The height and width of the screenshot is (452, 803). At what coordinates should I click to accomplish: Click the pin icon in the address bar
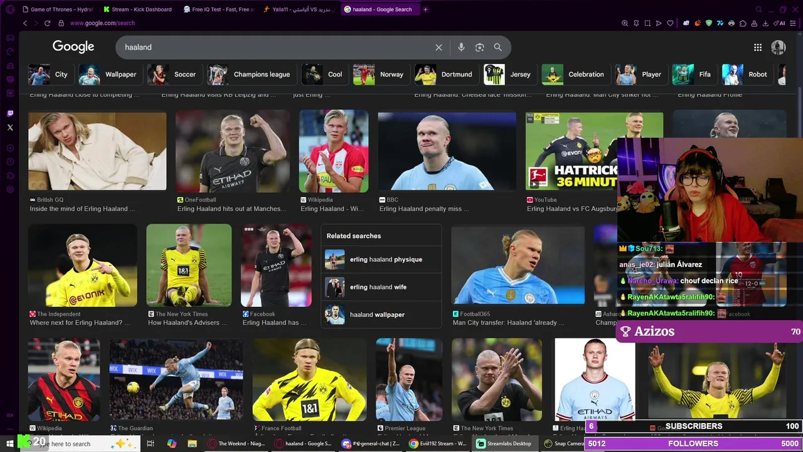[636, 23]
